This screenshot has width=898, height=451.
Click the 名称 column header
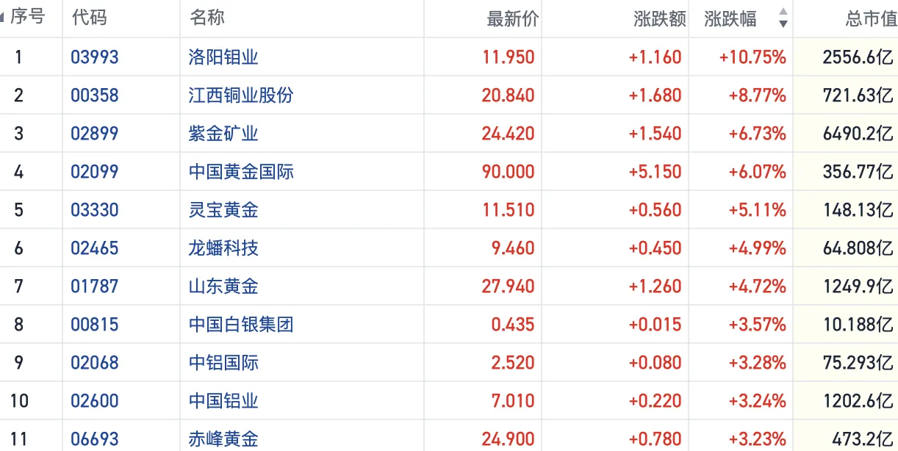point(206,18)
